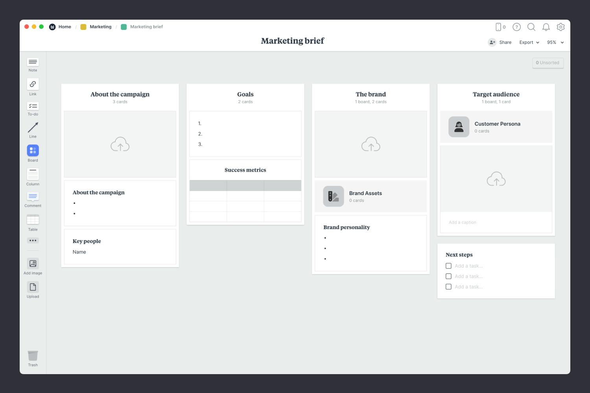Expand more tools with the three-dots button
Screen dimensions: 590x393
(x=33, y=241)
